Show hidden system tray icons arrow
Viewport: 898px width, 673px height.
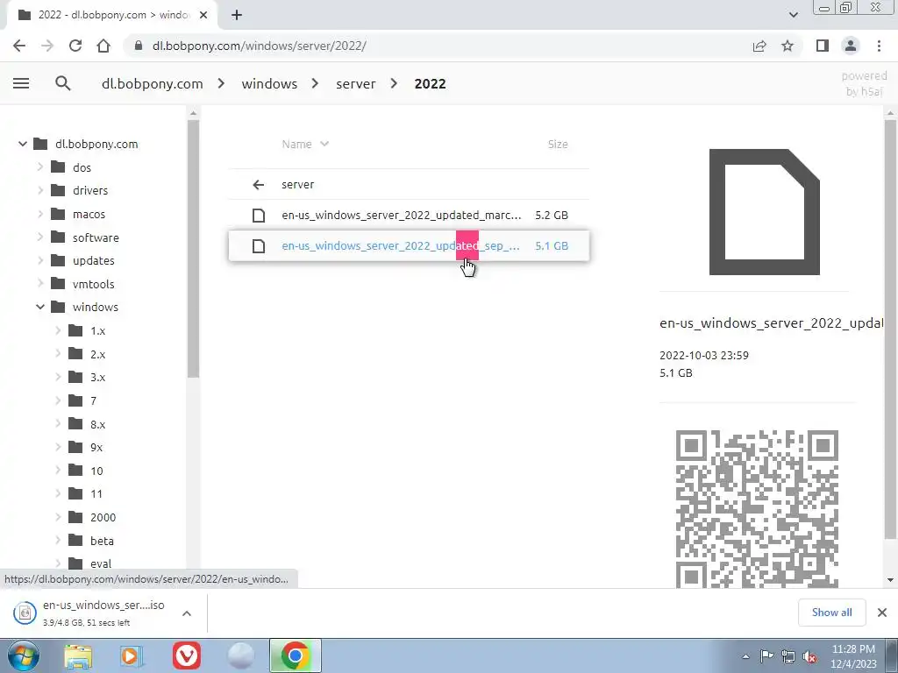[745, 656]
